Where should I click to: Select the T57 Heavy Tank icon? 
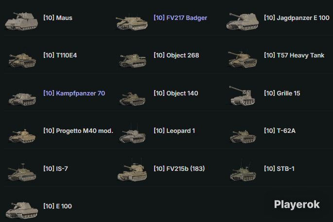click(242, 59)
